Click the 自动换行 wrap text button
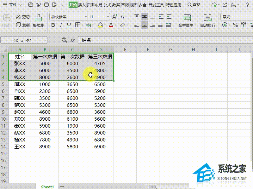 pos(207,21)
